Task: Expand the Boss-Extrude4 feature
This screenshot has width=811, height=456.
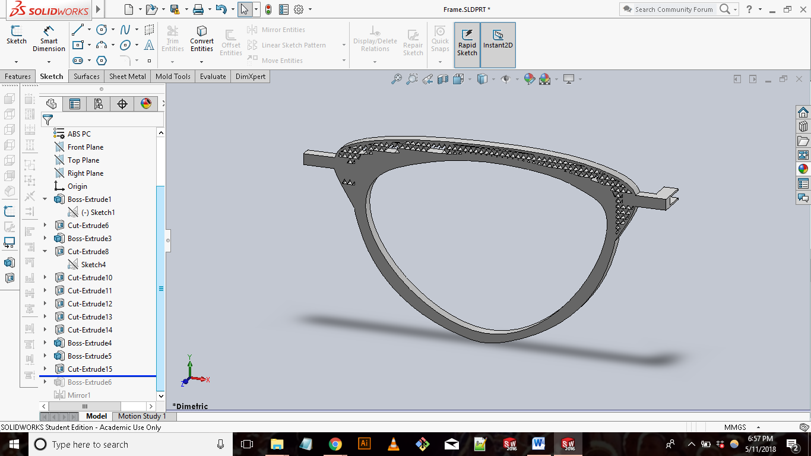Action: click(45, 343)
